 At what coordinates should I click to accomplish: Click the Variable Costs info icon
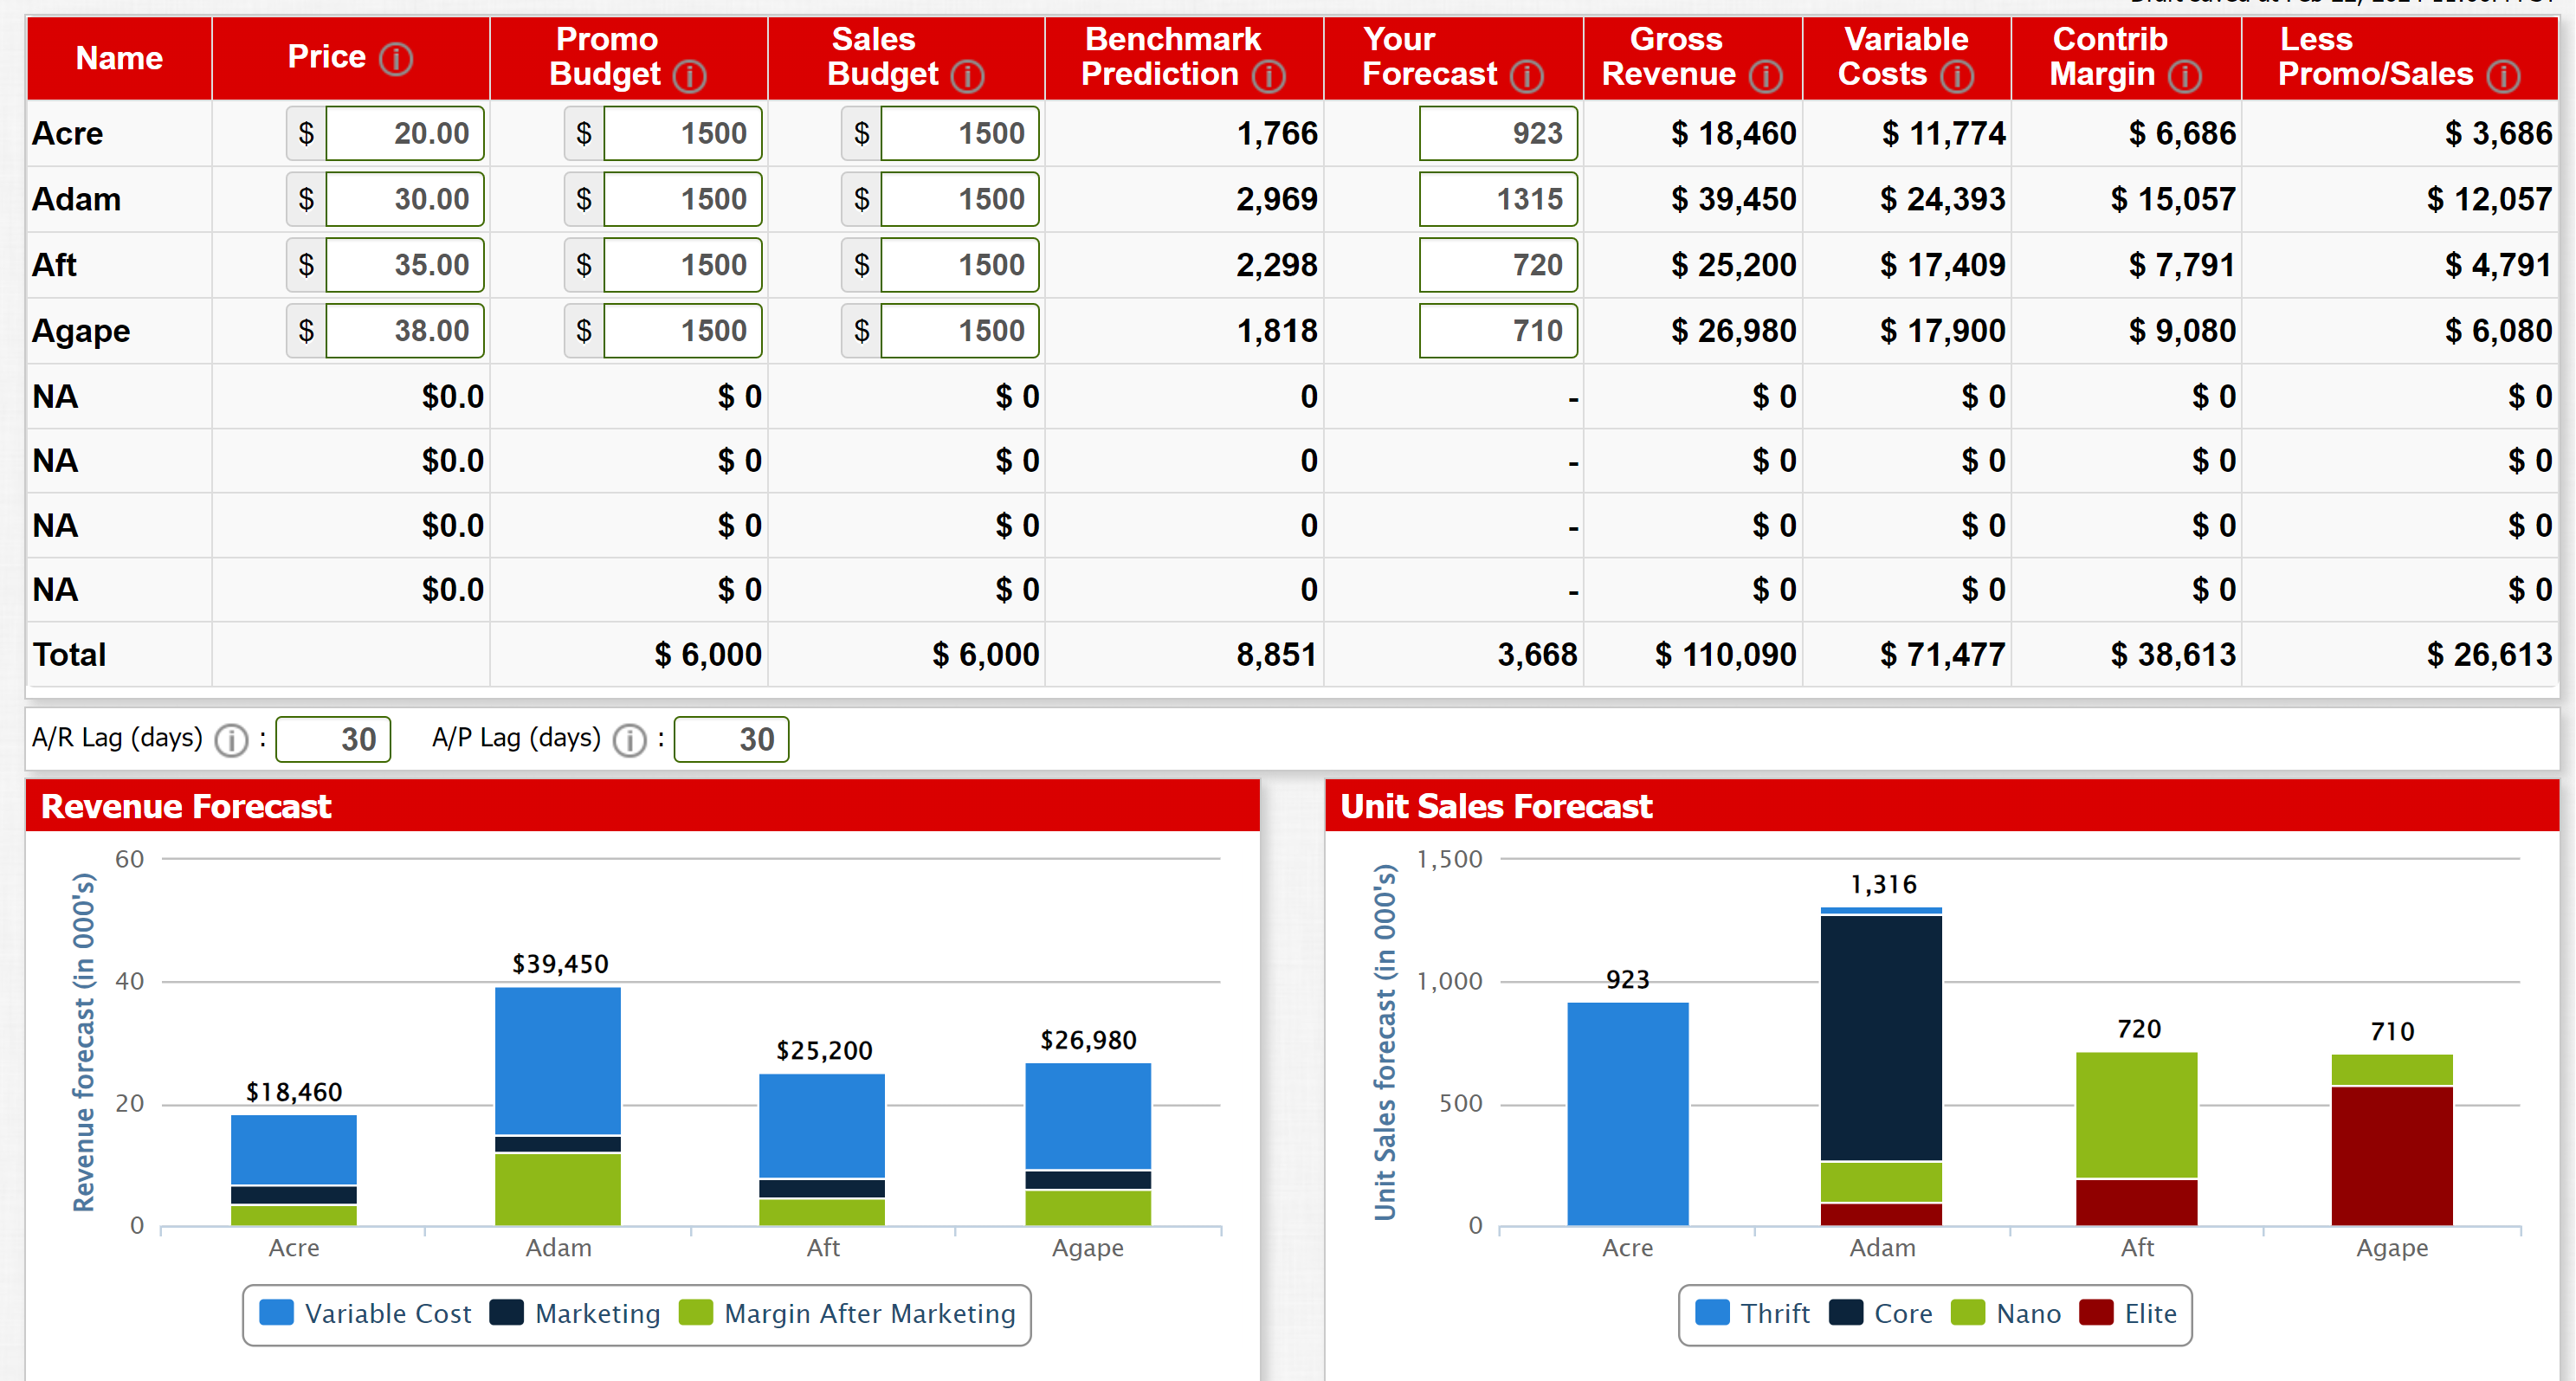tap(1956, 75)
